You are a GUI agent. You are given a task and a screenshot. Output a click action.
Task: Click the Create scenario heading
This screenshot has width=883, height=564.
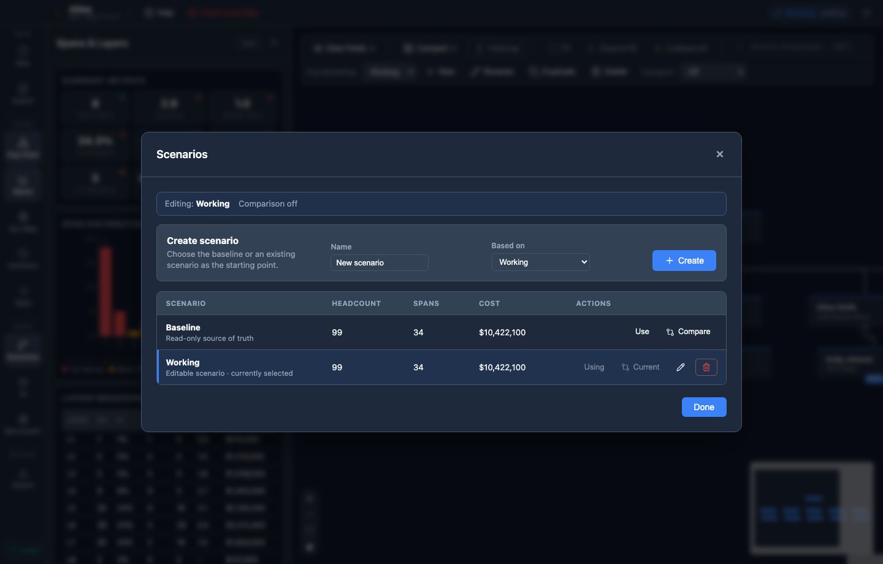tap(202, 241)
